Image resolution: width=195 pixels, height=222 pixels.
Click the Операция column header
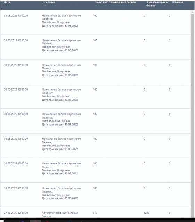(x=49, y=2)
